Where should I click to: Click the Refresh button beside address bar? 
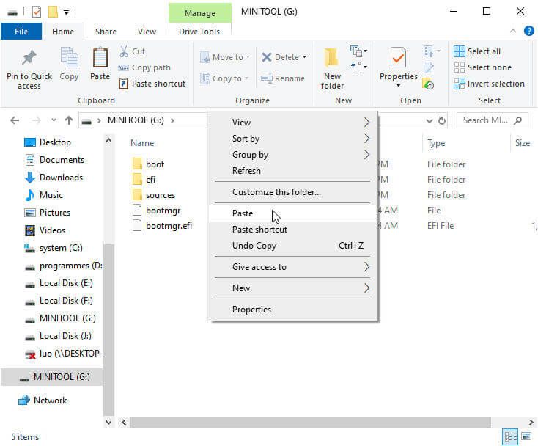click(442, 120)
